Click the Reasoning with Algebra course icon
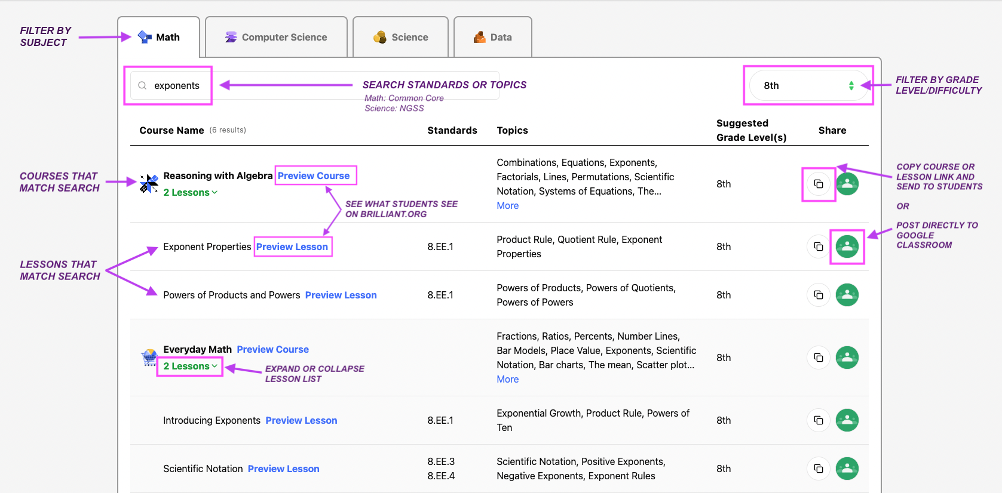Viewport: 1002px width, 493px height. point(149,184)
